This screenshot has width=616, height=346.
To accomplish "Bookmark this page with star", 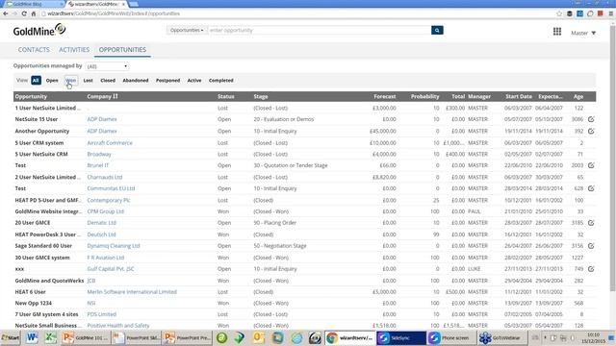I will (559, 13).
